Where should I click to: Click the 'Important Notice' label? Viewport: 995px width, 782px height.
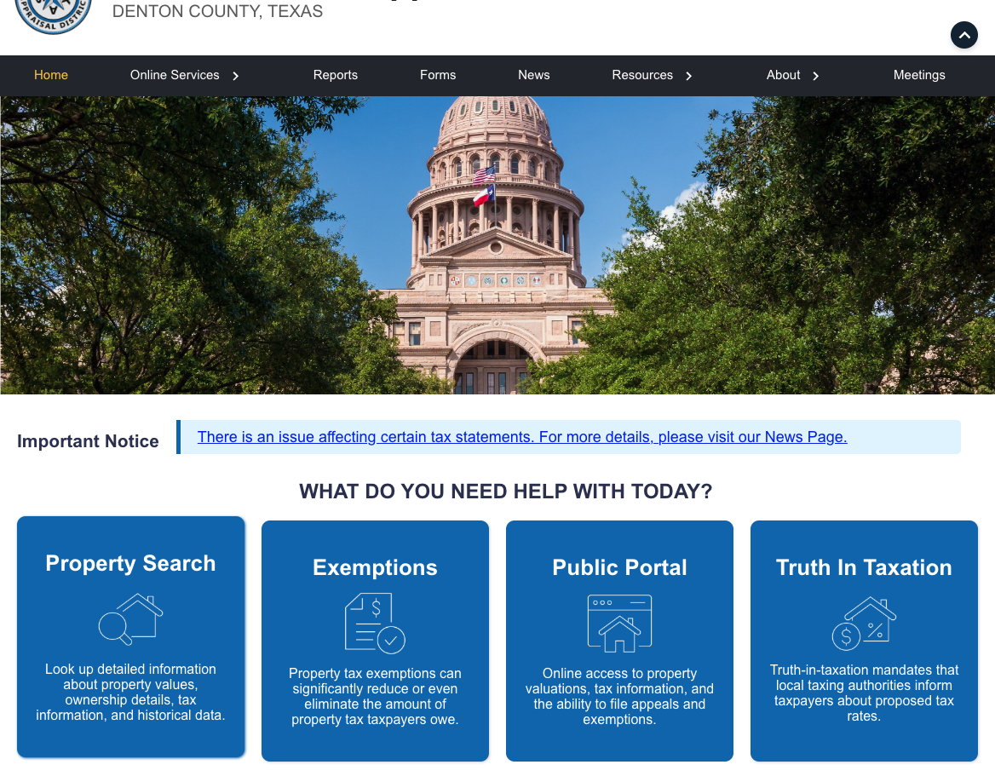point(89,441)
